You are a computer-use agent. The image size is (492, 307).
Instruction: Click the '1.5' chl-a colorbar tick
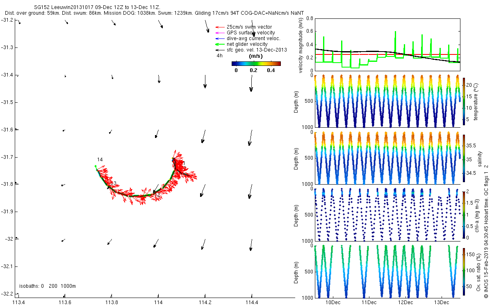(470, 203)
